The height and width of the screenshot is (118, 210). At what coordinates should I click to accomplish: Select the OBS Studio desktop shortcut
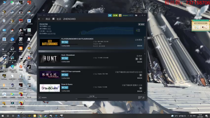click(12, 49)
